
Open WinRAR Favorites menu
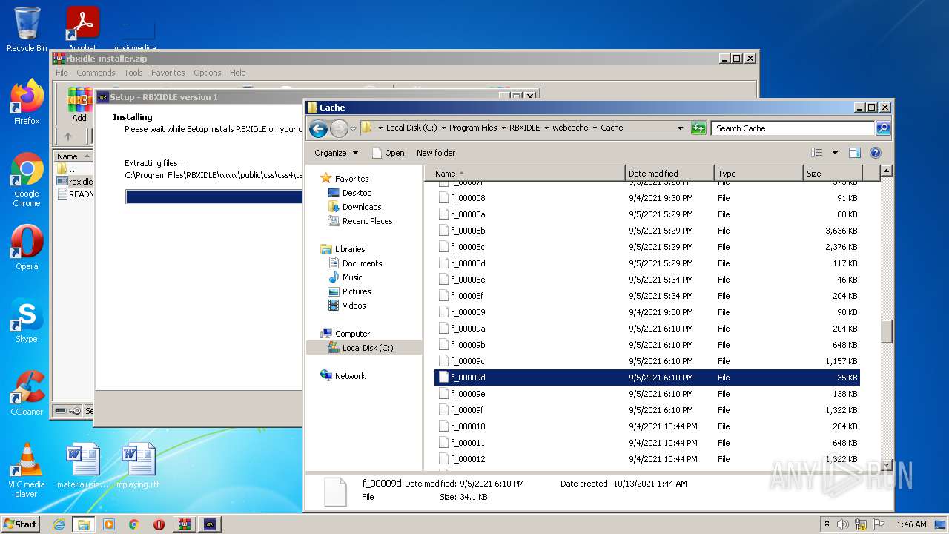tap(168, 73)
